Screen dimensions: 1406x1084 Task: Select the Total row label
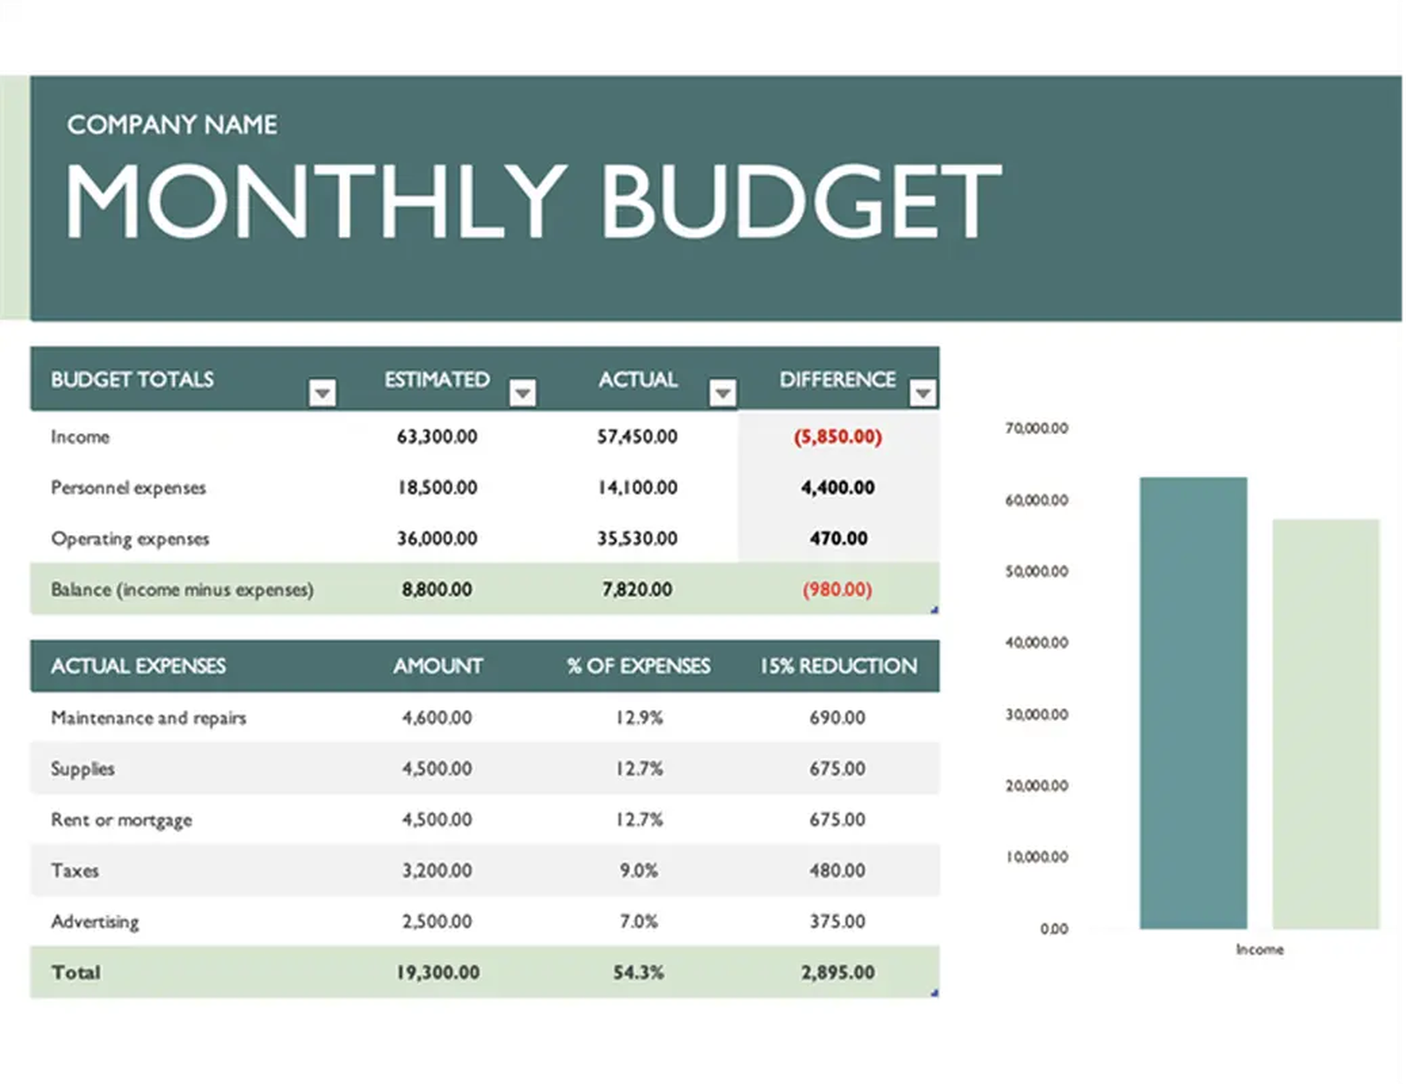point(76,972)
